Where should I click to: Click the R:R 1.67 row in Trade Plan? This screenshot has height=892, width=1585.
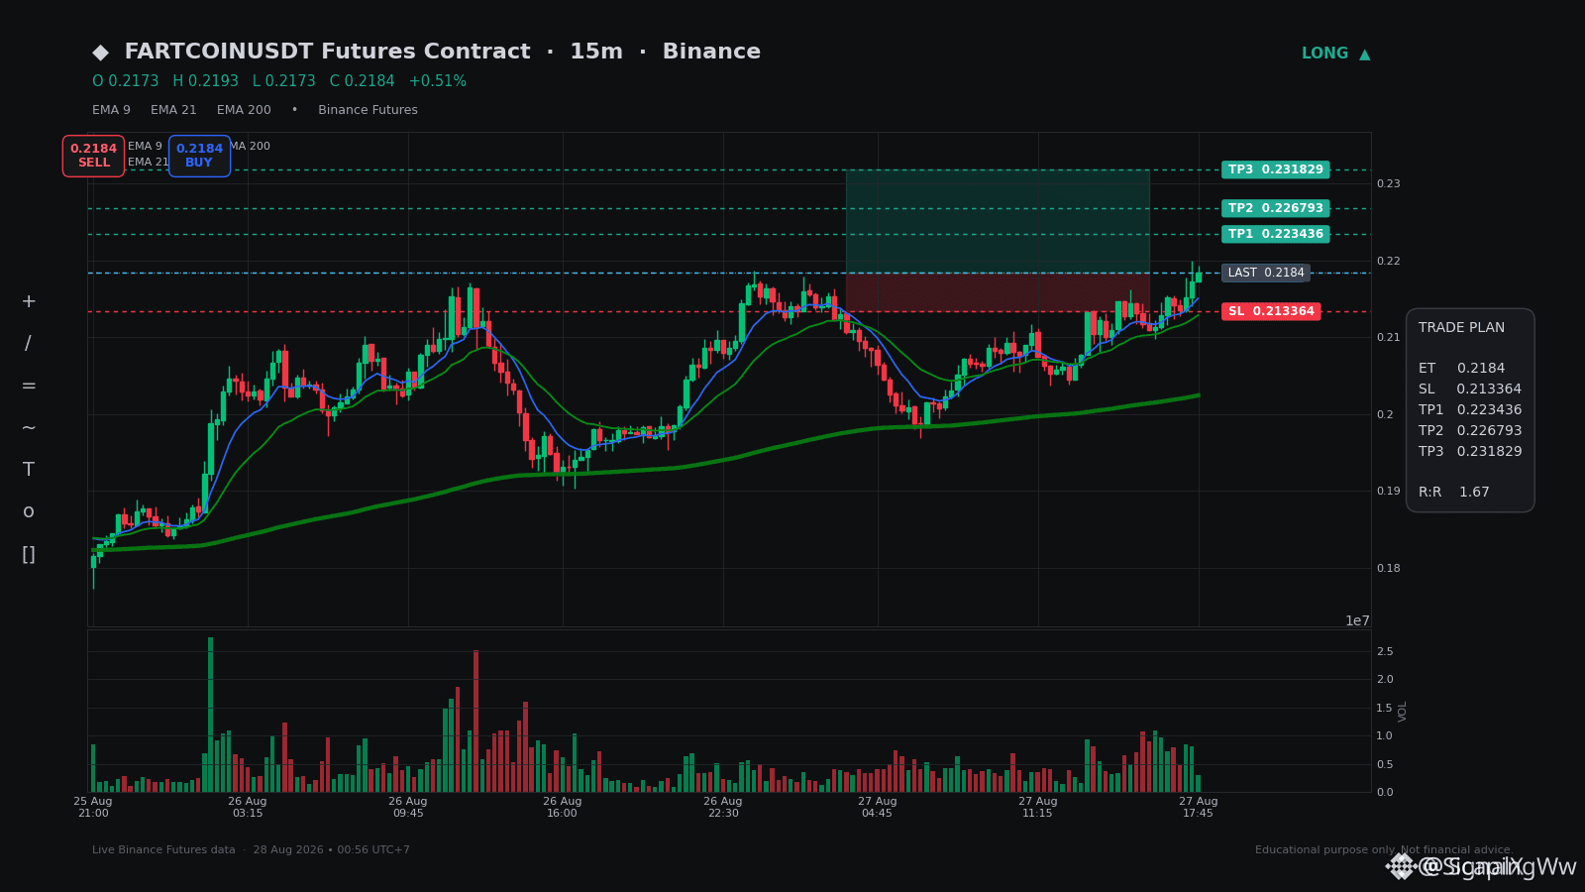(x=1454, y=493)
